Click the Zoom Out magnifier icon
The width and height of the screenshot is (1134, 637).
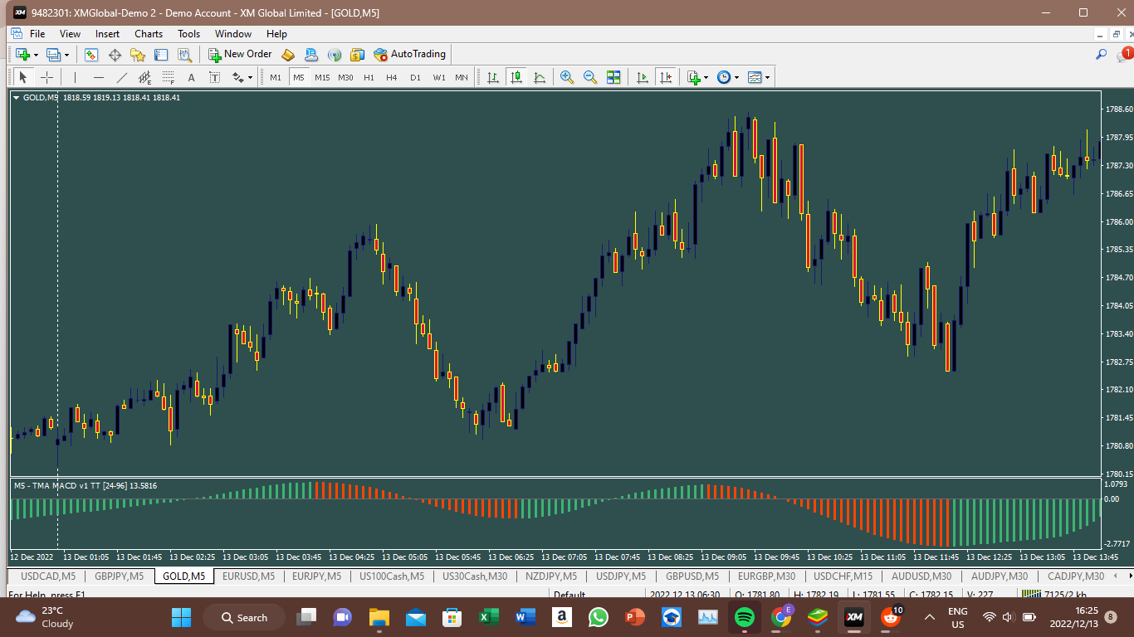tap(590, 77)
